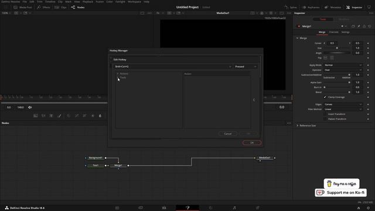Image resolution: width=375 pixels, height=211 pixels.
Task: Open the Playback menu
Action: (87, 2)
